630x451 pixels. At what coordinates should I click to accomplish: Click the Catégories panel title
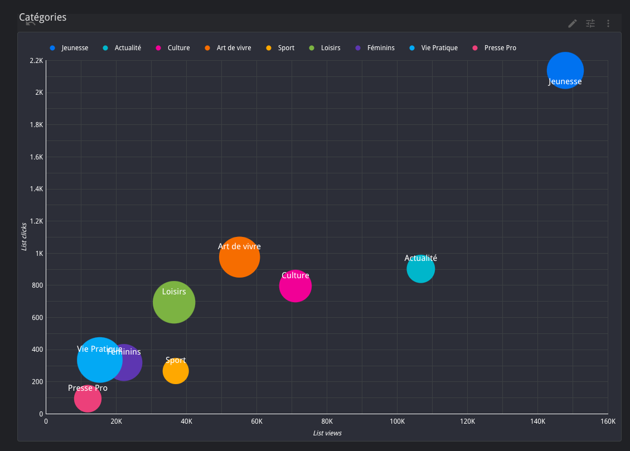(43, 17)
